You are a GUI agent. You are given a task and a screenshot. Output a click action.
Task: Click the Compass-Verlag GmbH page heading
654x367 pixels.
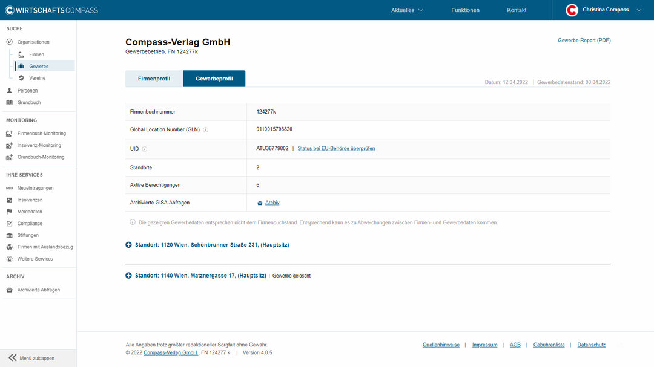tap(177, 42)
